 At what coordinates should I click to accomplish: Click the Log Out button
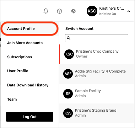coord(29,117)
